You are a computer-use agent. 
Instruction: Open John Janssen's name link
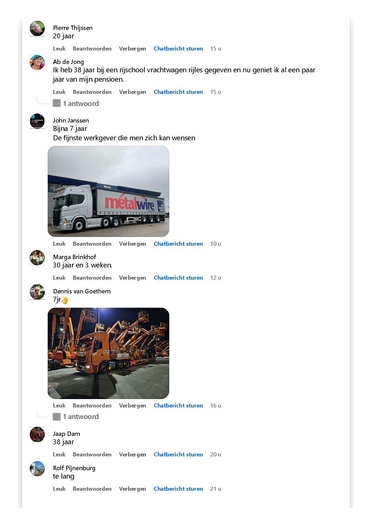pyautogui.click(x=71, y=120)
